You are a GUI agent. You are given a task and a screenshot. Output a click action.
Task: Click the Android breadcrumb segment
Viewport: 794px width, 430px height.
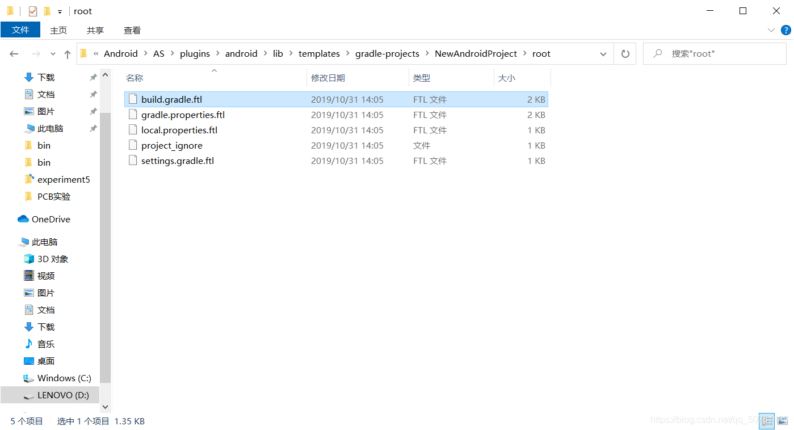(121, 53)
